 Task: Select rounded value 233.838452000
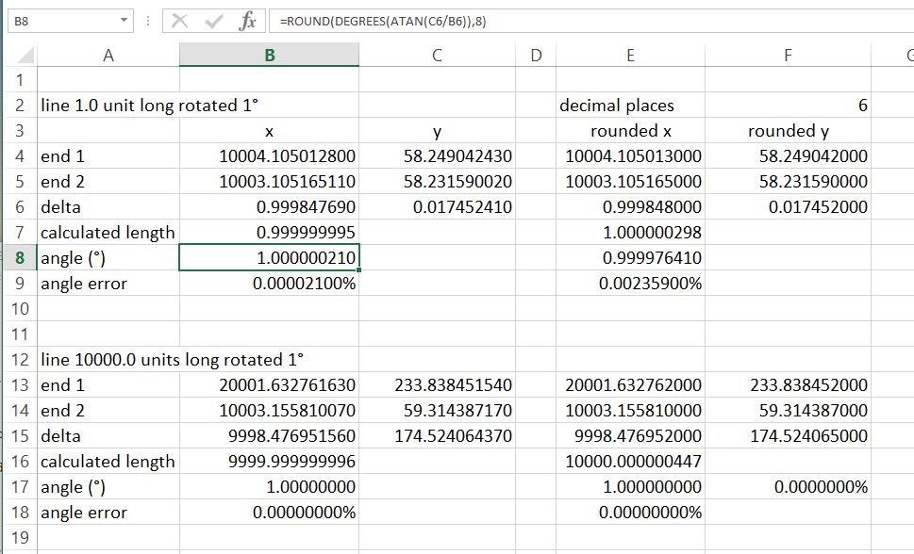coord(789,385)
